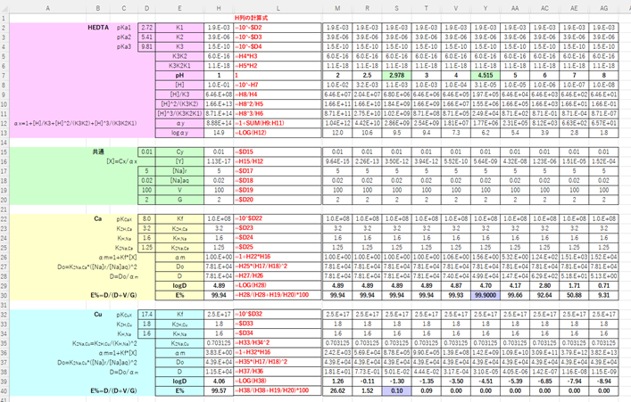
Task: Click the formula '=H28/(H28+H19/H20)*100'
Action: click(271, 295)
